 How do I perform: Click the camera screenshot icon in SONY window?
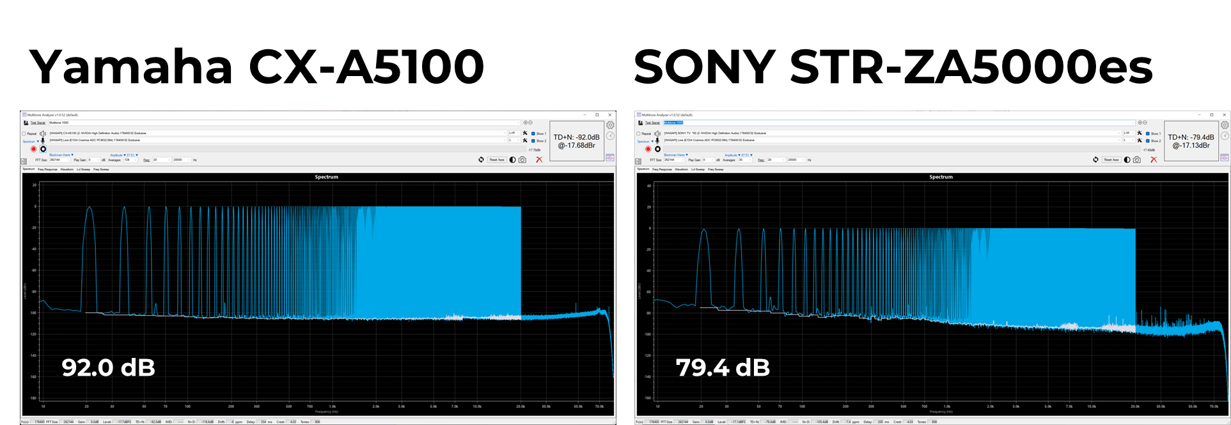1137,160
